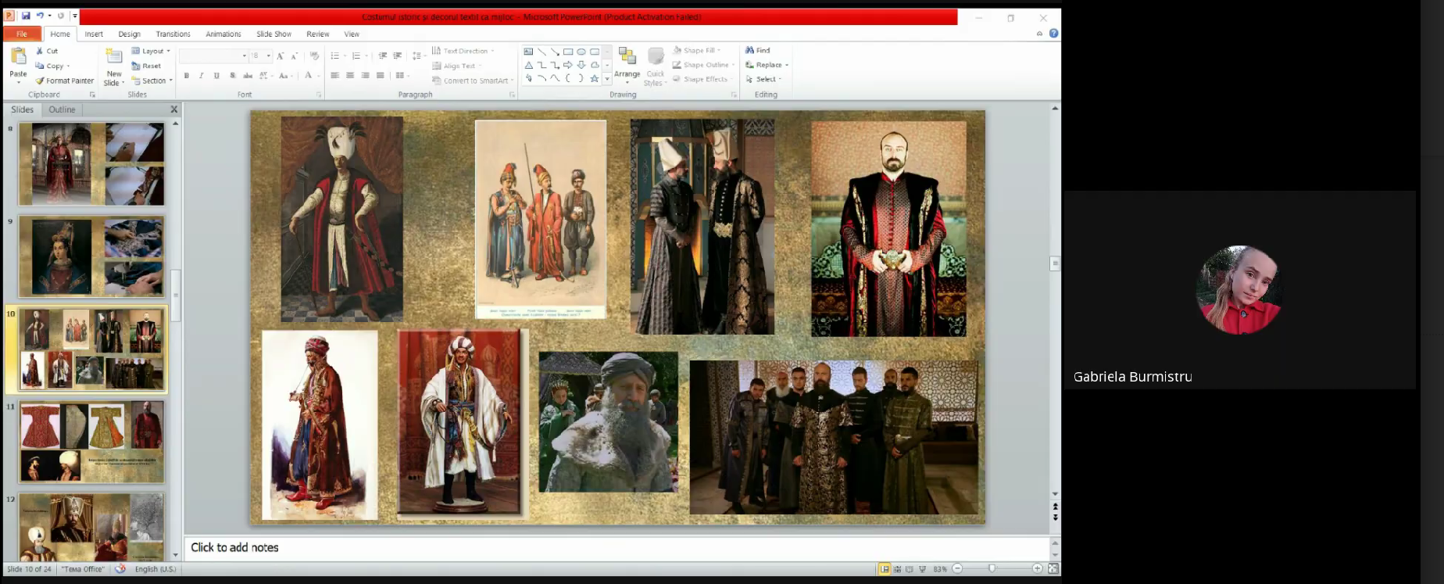Switch to the Insert tab
This screenshot has height=584, width=1444.
coord(94,34)
